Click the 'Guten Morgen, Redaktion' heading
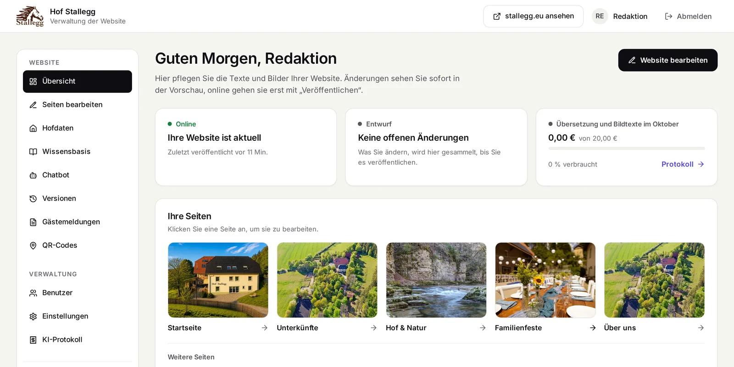Image resolution: width=734 pixels, height=367 pixels. point(246,58)
